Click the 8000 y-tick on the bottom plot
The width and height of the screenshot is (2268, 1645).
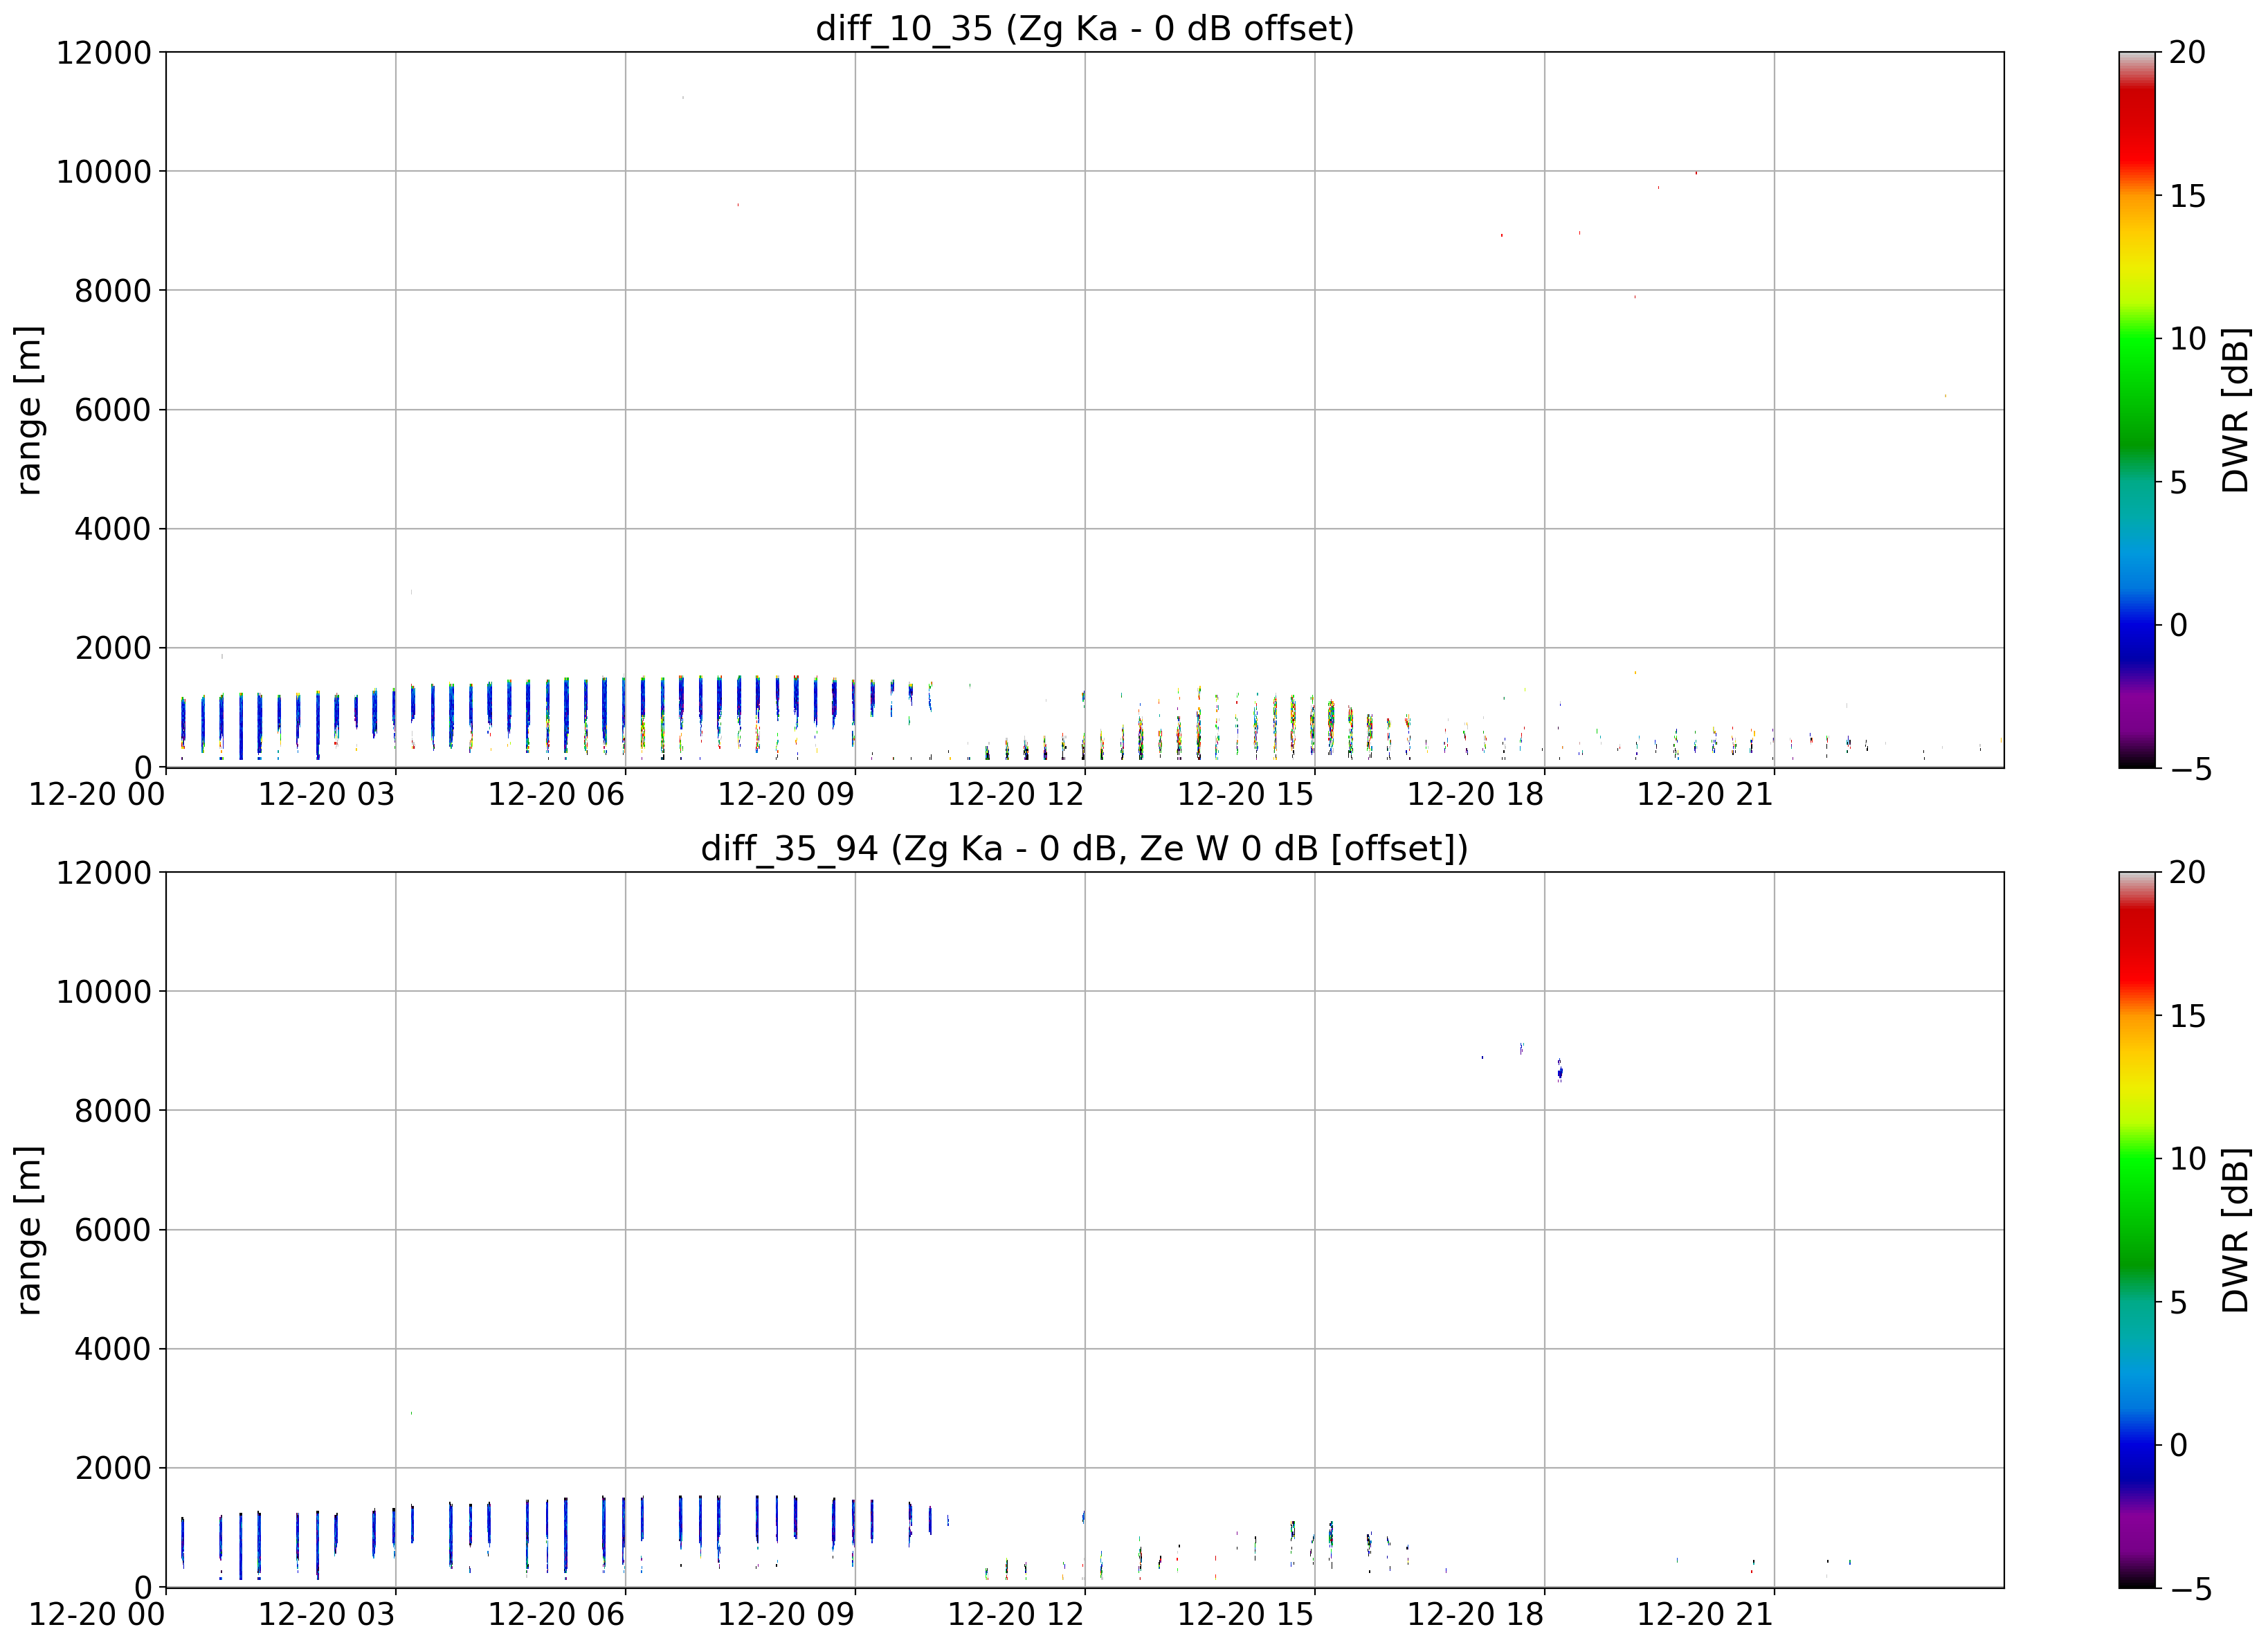coord(113,1111)
